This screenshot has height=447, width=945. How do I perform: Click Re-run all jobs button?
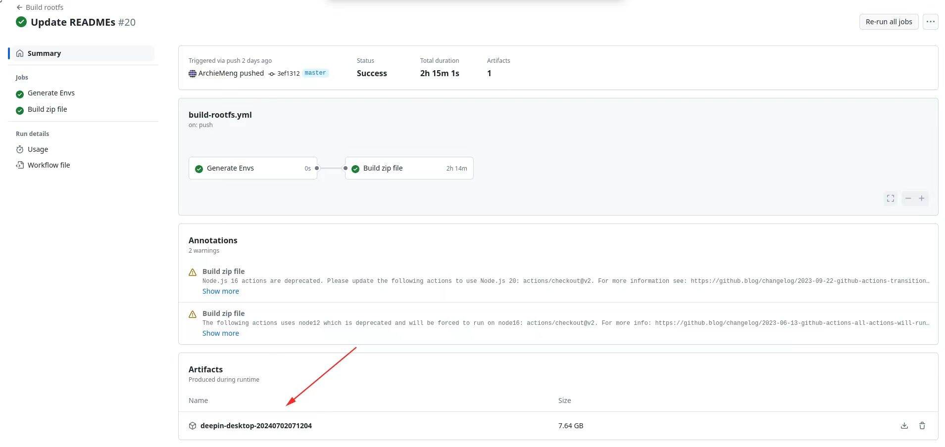click(x=889, y=22)
